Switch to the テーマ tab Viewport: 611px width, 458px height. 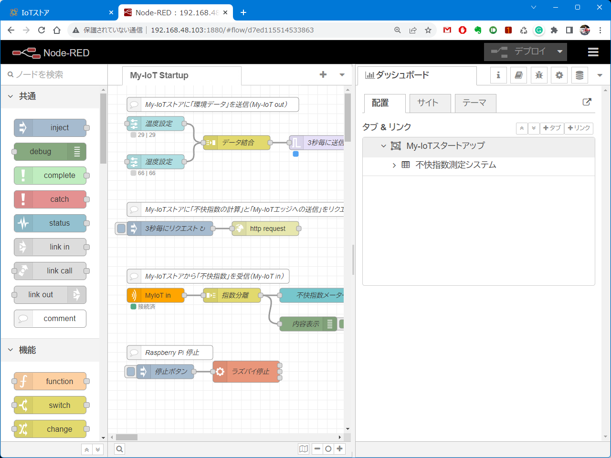coord(474,103)
